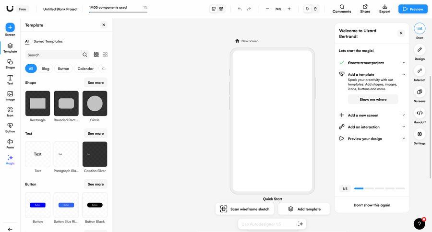Viewport: 432px width, 232px height.
Task: Select the Text tool in sidebar
Action: pyautogui.click(x=10, y=80)
